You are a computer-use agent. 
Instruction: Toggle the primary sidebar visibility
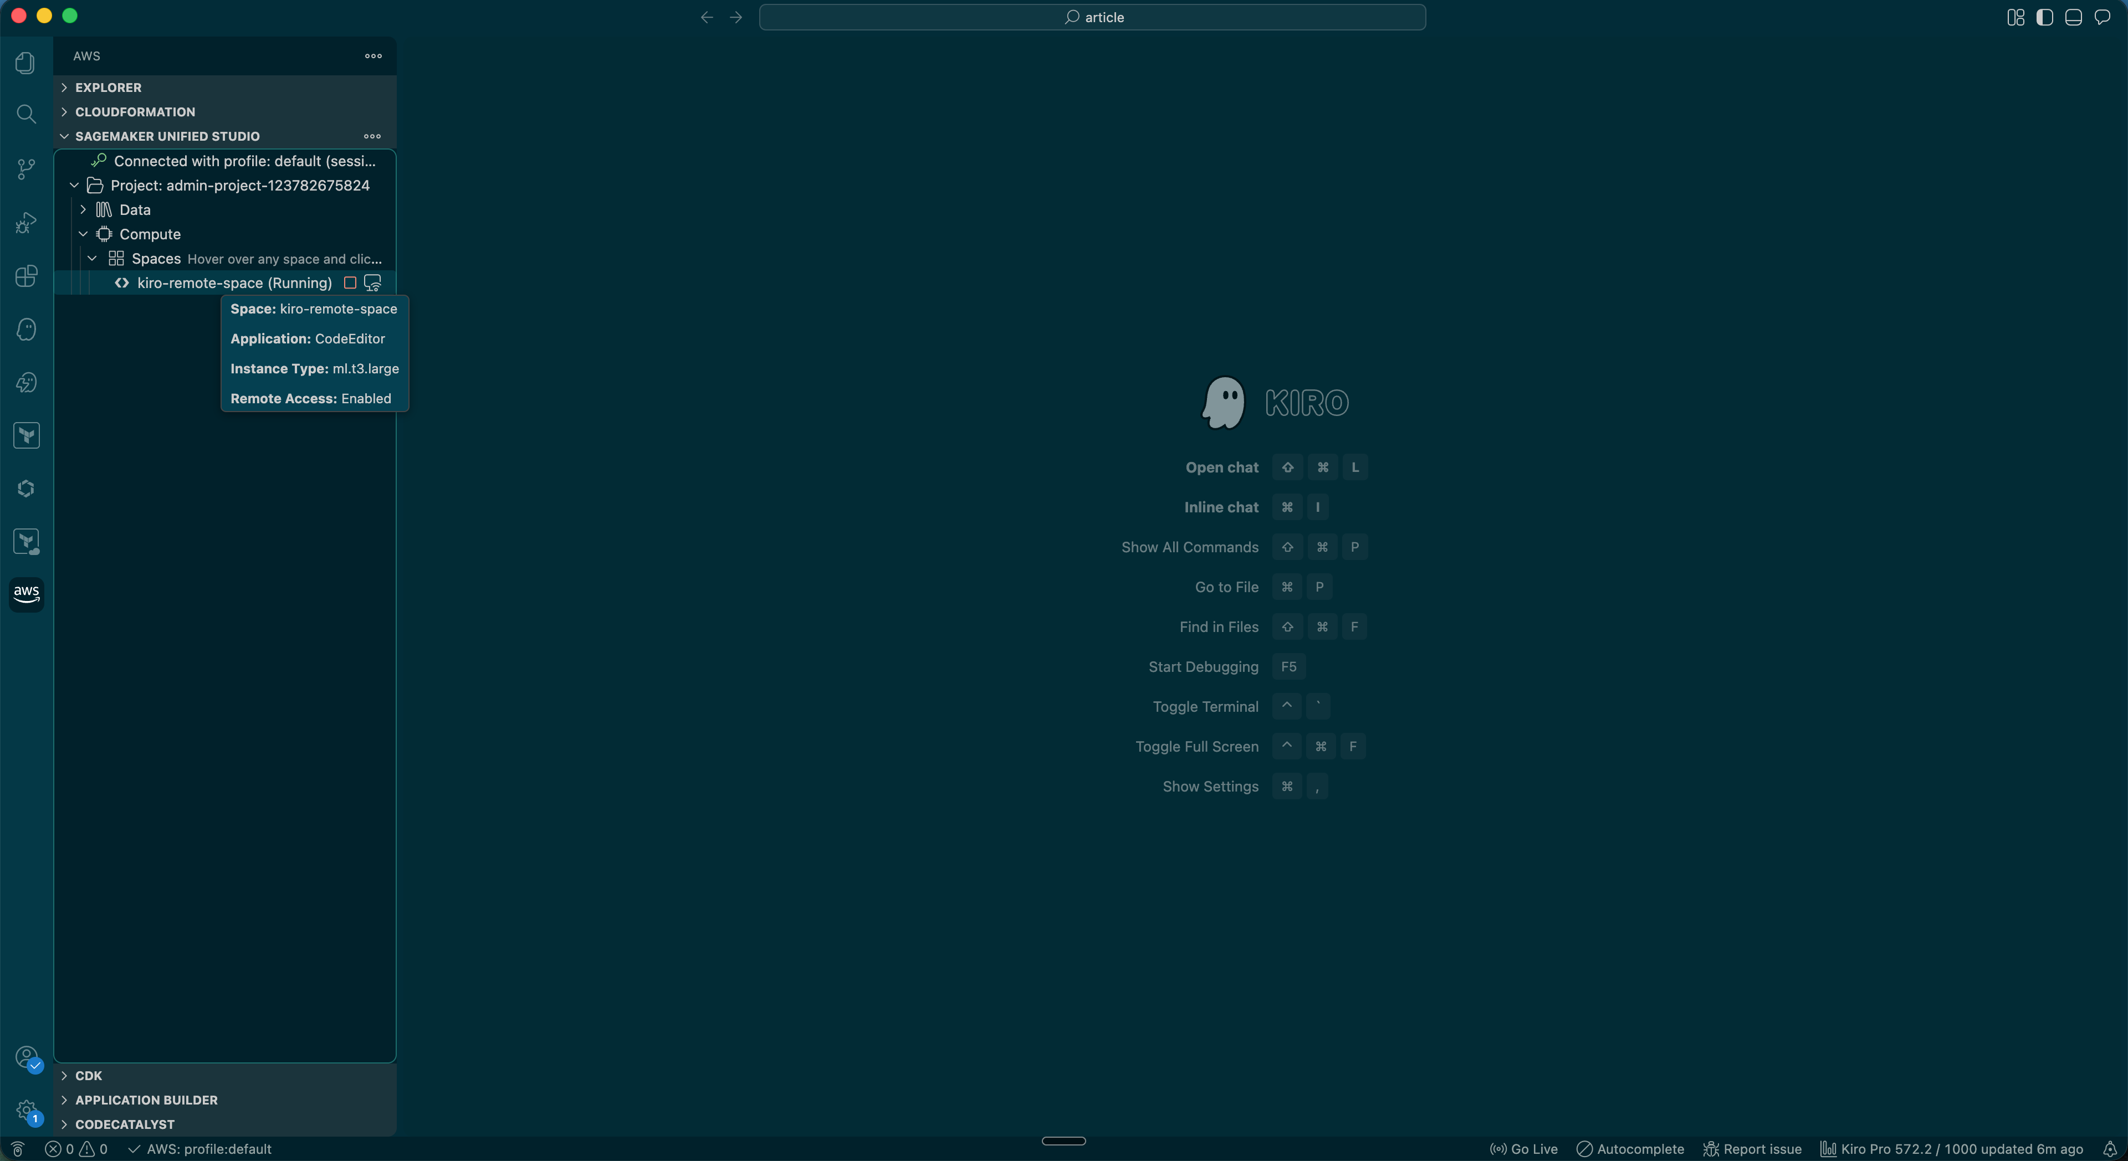(2044, 17)
